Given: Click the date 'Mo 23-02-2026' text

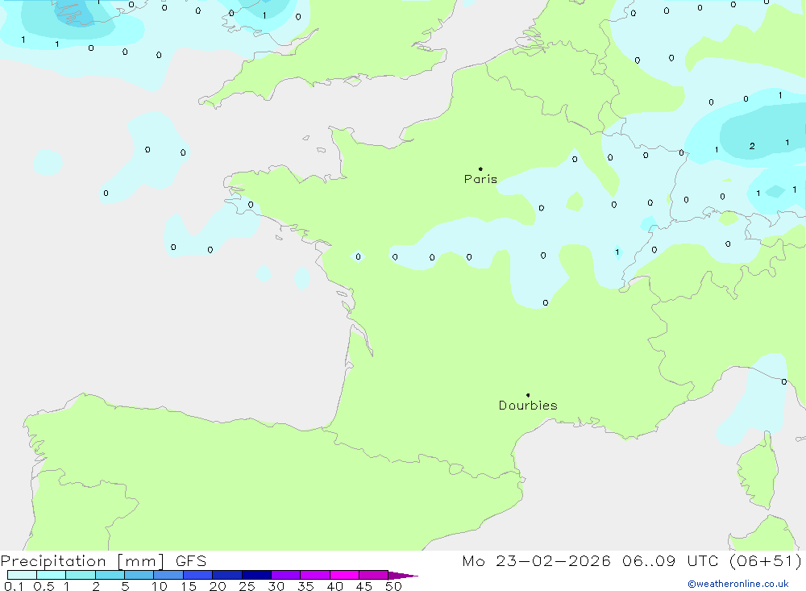Looking at the screenshot, I should [x=536, y=561].
